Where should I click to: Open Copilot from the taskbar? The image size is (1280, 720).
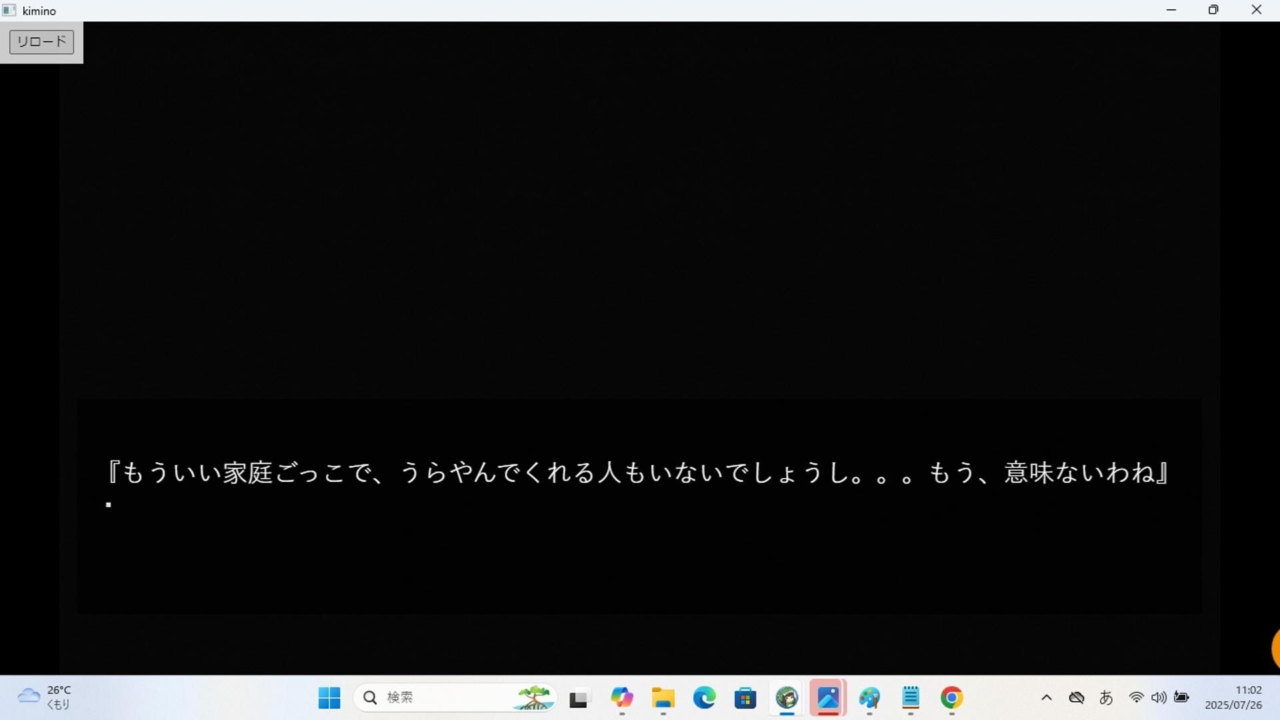(623, 698)
